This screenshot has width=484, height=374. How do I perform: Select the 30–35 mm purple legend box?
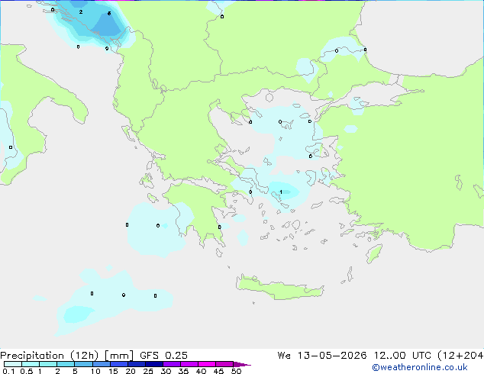point(171,364)
